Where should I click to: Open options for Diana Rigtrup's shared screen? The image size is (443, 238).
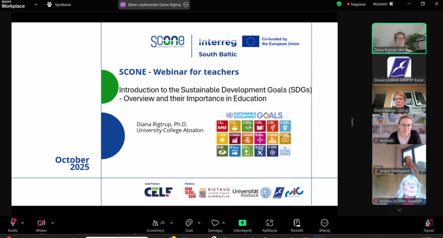click(x=186, y=4)
